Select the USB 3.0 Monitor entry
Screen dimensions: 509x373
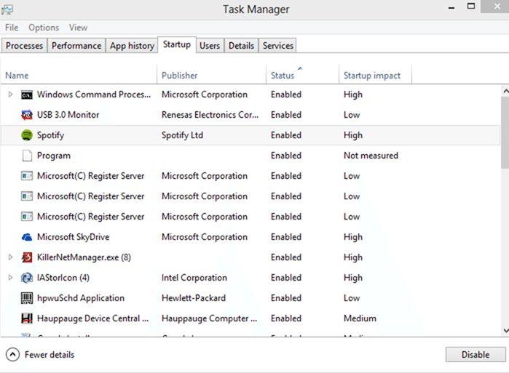pos(68,115)
